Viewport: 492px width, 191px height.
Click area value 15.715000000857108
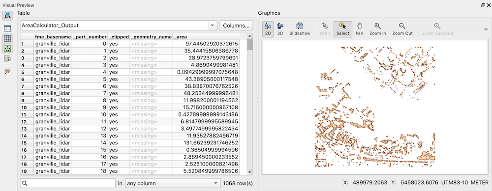click(x=209, y=108)
